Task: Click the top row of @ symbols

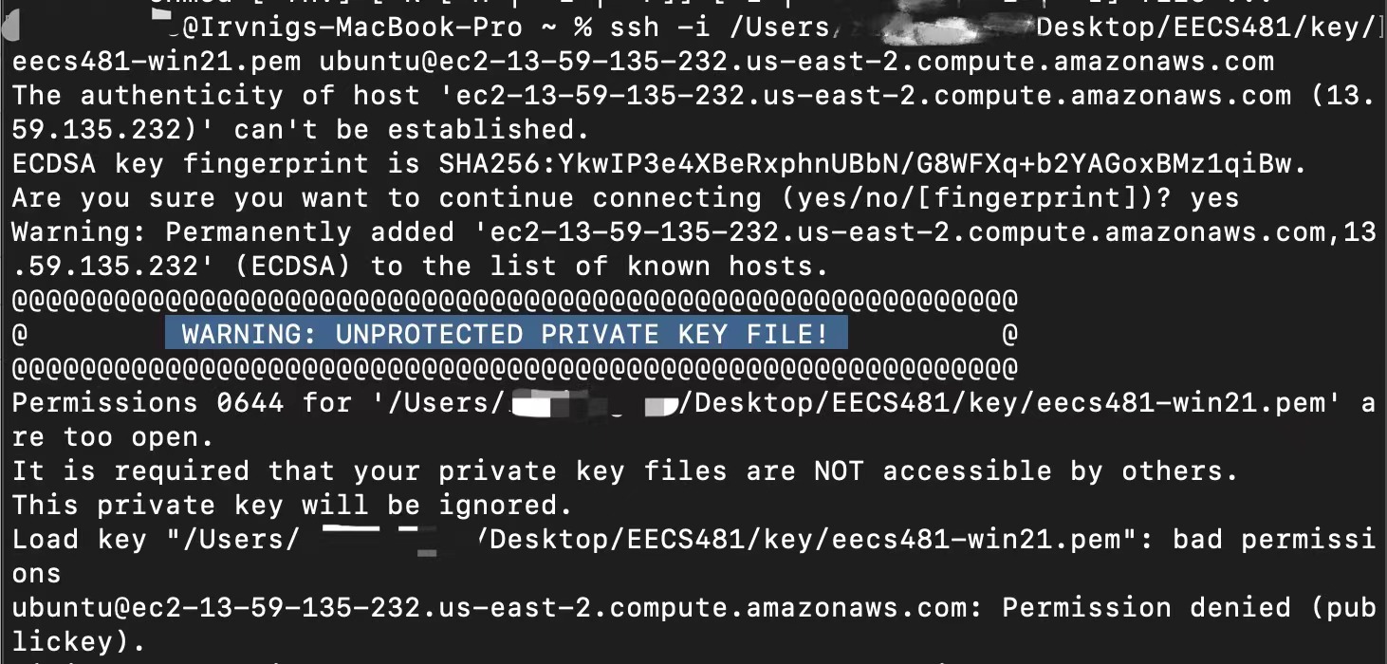Action: click(514, 301)
